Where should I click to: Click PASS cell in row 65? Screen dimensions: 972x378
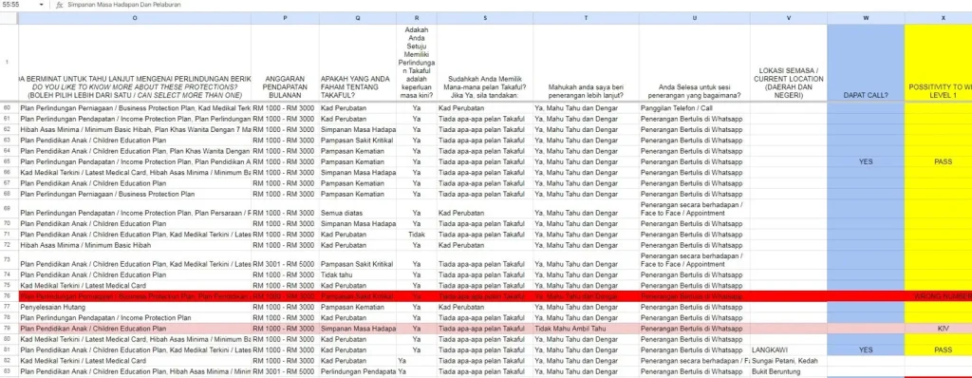939,161
